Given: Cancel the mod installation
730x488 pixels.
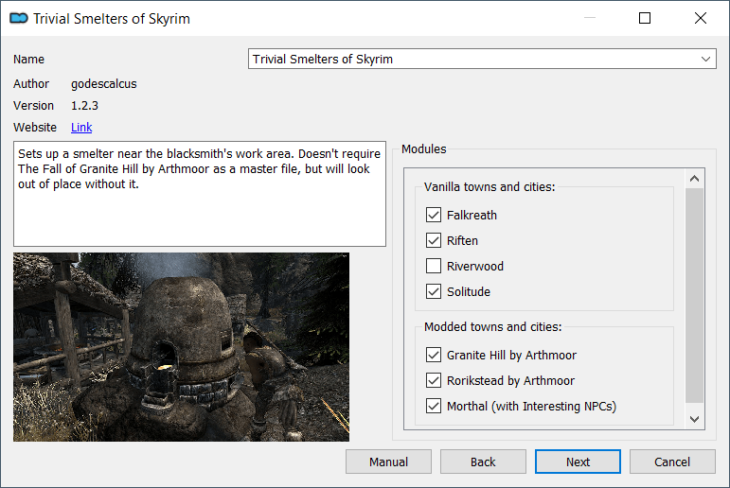Looking at the screenshot, I should pos(672,462).
